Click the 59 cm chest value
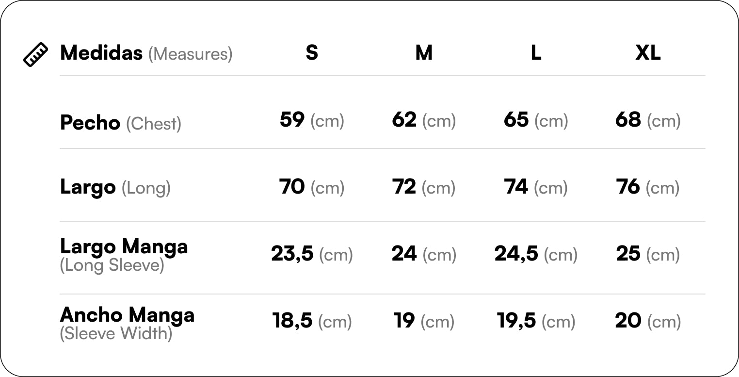The height and width of the screenshot is (377, 739). [312, 120]
